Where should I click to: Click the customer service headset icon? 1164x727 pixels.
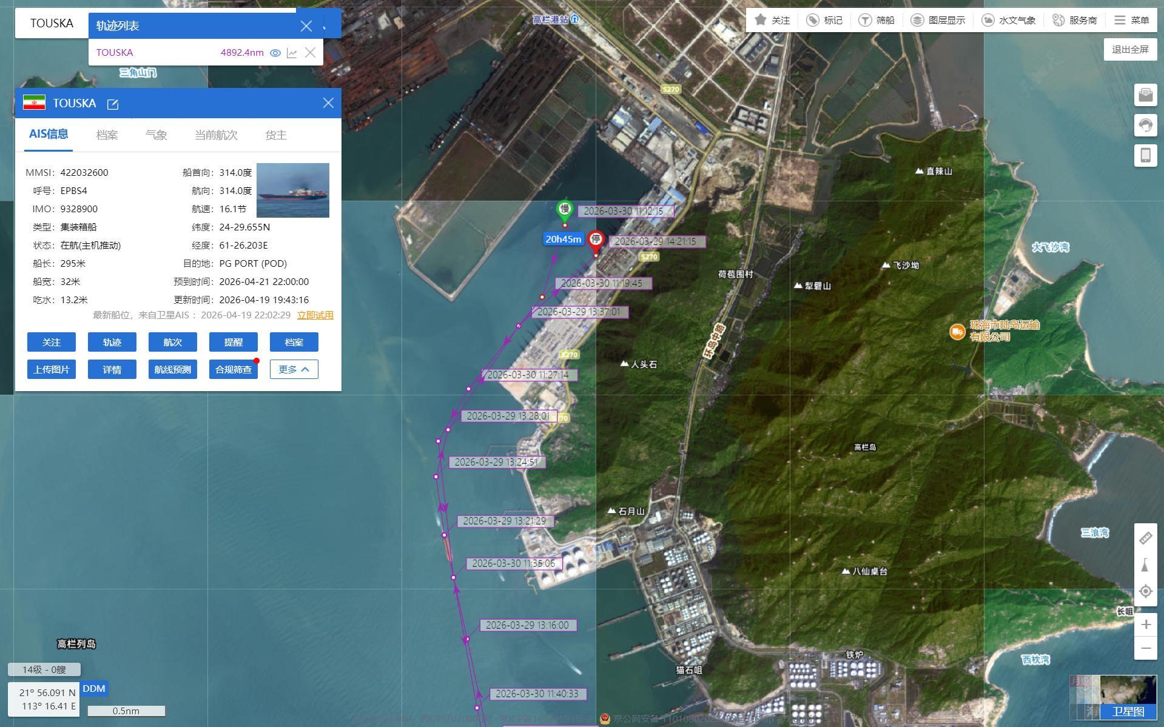pos(1145,125)
